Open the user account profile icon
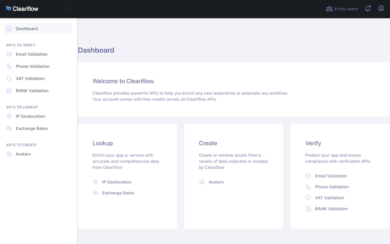 [x=381, y=8]
